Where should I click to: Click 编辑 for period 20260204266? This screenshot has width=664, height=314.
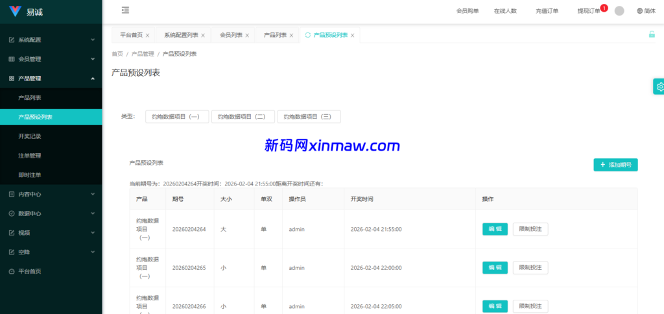pos(495,306)
